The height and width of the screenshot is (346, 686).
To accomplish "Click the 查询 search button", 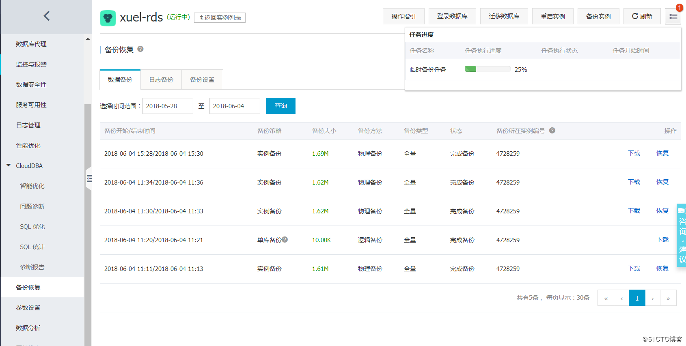I will point(281,106).
